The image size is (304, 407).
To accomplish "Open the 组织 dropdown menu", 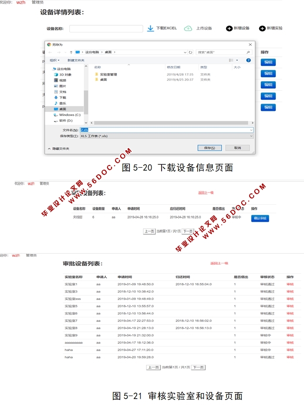I will (54, 60).
